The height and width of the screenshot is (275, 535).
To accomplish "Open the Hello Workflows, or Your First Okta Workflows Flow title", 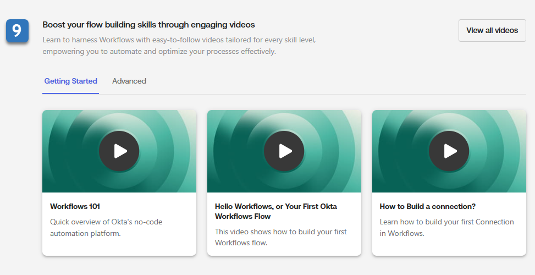I will [x=275, y=211].
